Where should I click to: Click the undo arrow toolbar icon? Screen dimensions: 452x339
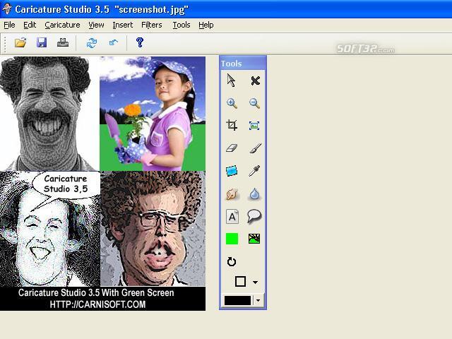click(x=113, y=43)
